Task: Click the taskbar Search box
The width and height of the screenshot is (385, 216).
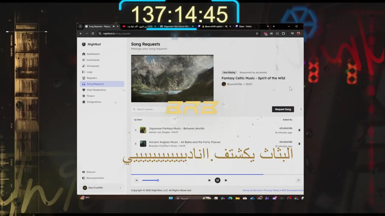Action: (x=193, y=198)
